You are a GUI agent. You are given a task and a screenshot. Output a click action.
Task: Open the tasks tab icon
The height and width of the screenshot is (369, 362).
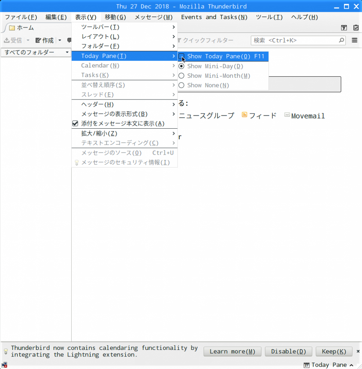356,27
